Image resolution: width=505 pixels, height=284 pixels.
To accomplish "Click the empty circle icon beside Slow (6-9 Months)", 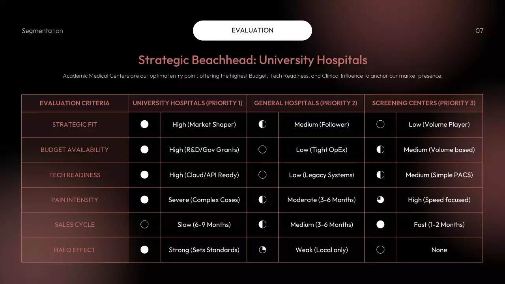I will coord(144,224).
